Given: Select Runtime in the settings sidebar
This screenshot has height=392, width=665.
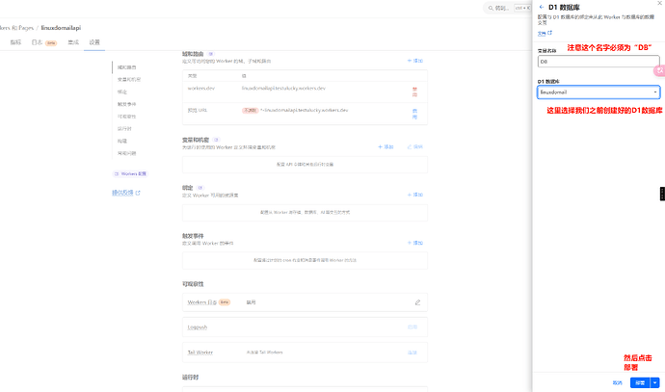Looking at the screenshot, I should tap(124, 129).
